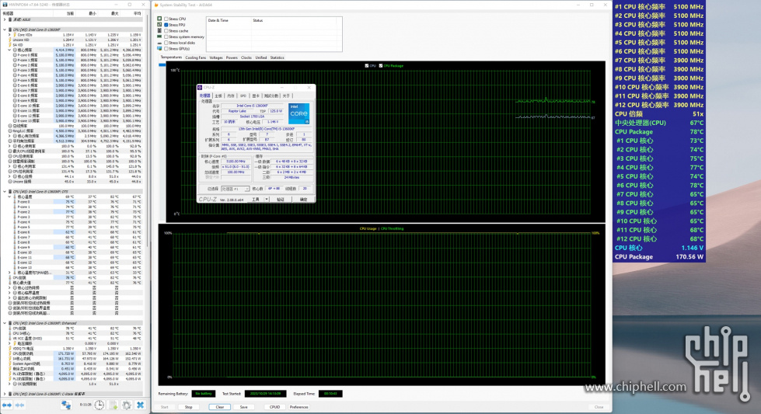This screenshot has width=761, height=414.
Task: Uncheck Stress FPU checkbox
Action: tap(166, 25)
